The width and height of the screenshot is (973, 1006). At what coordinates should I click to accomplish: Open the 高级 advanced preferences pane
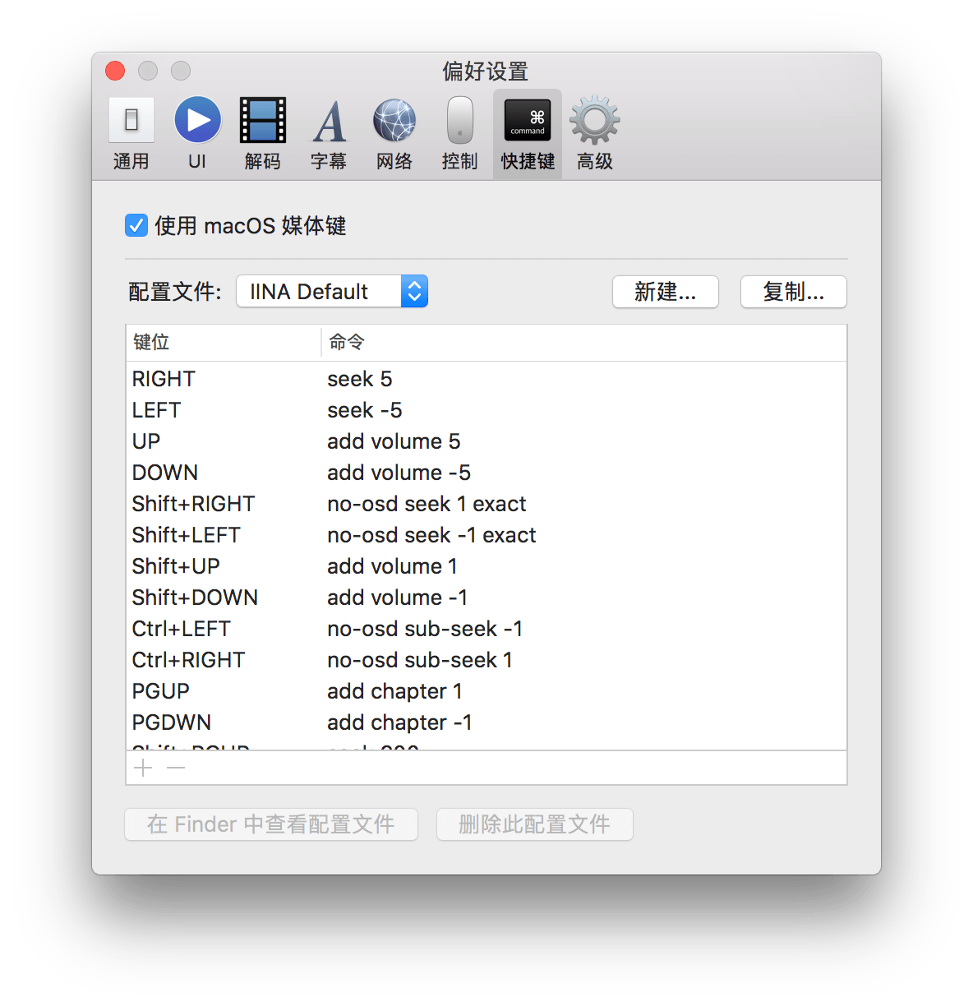point(595,134)
